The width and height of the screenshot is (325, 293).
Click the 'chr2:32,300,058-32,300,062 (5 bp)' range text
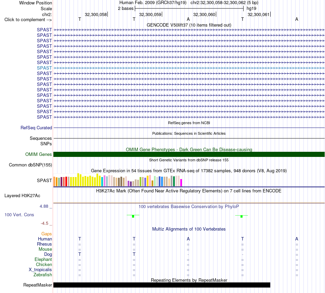(x=224, y=3)
